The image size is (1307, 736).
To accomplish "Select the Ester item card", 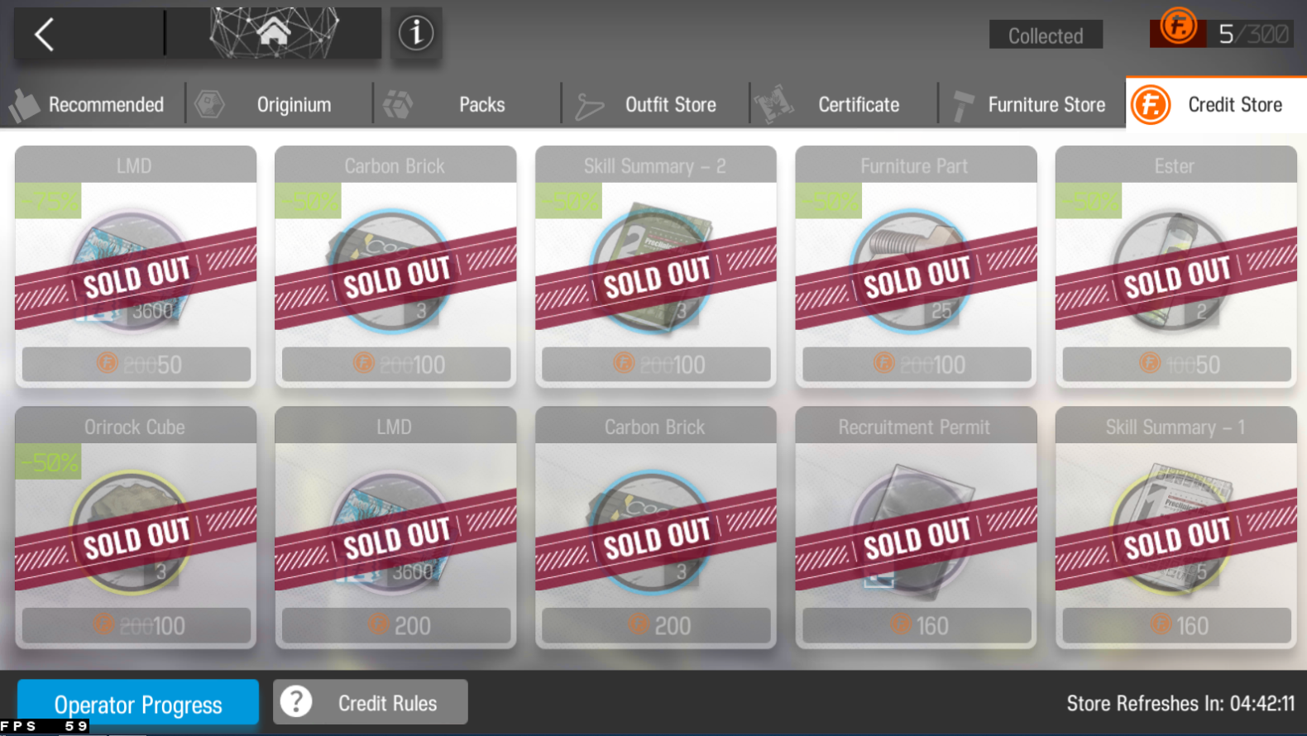I will pos(1175,266).
